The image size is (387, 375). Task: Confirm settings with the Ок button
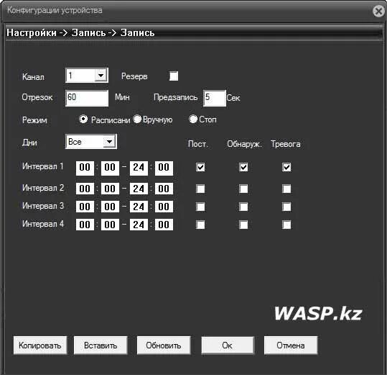point(228,345)
